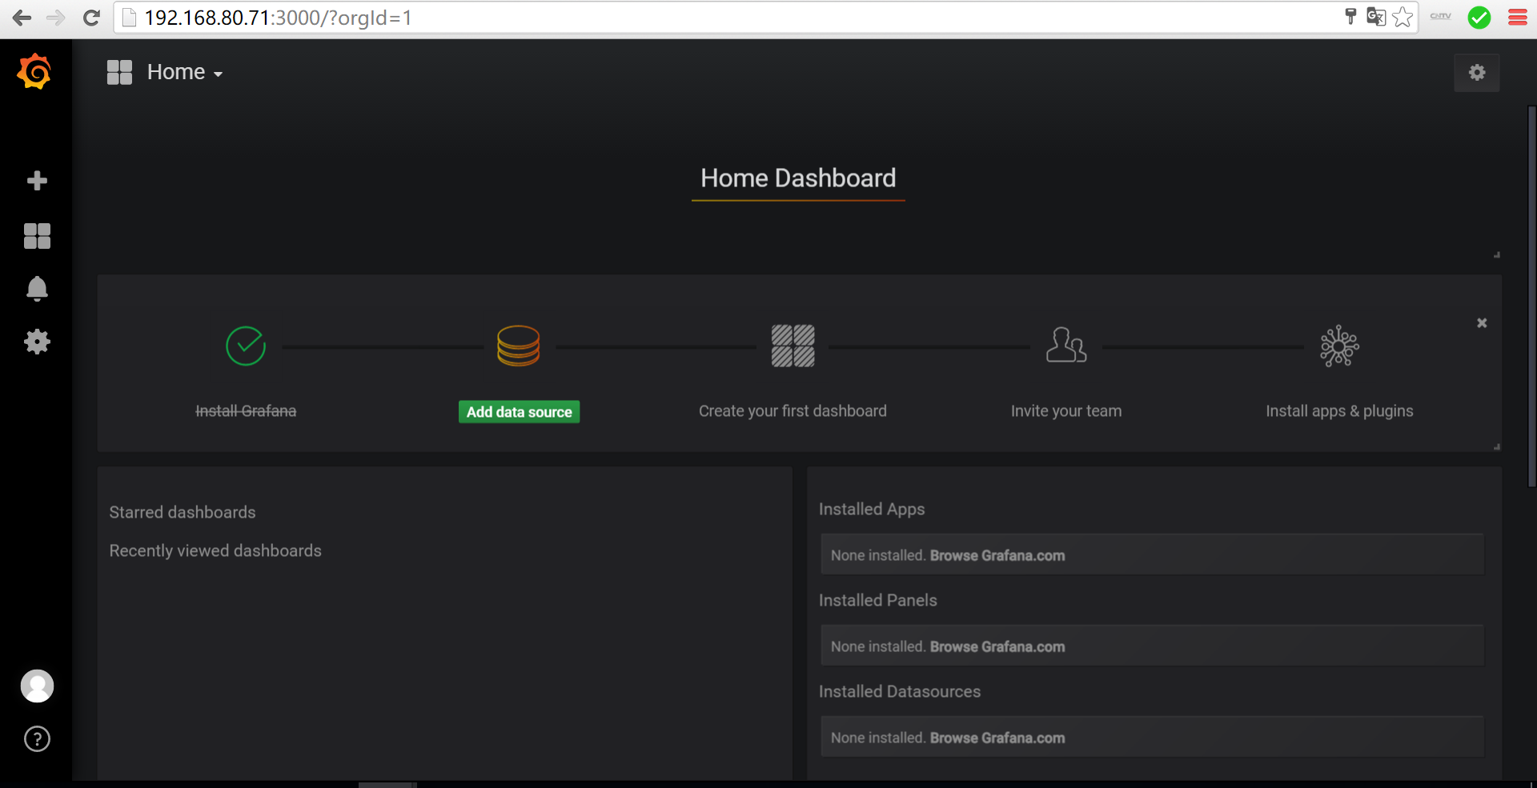Click the Invite your team users icon
The image size is (1537, 788).
pyautogui.click(x=1066, y=345)
